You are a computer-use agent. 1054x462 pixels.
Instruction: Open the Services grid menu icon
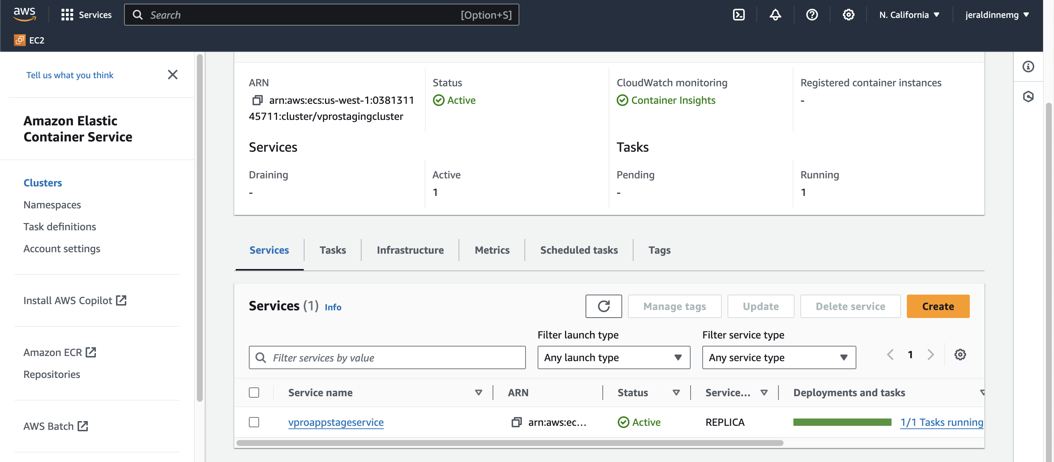point(67,15)
